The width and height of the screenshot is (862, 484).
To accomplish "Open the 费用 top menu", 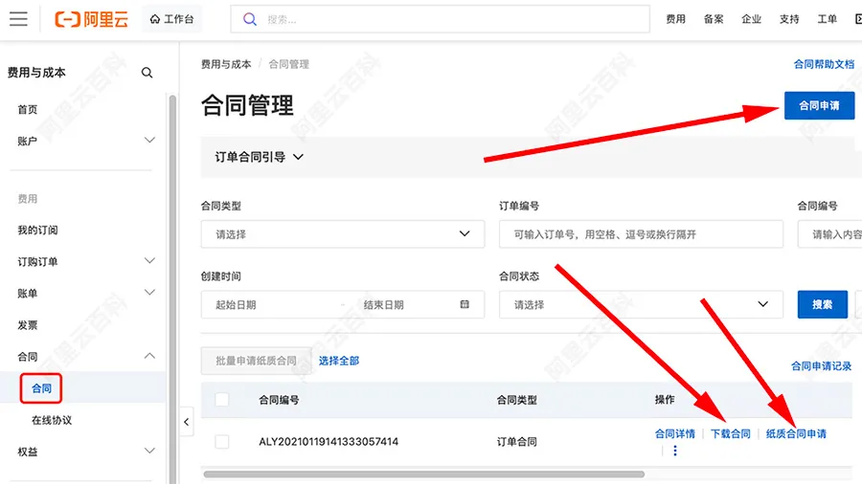I will click(675, 19).
